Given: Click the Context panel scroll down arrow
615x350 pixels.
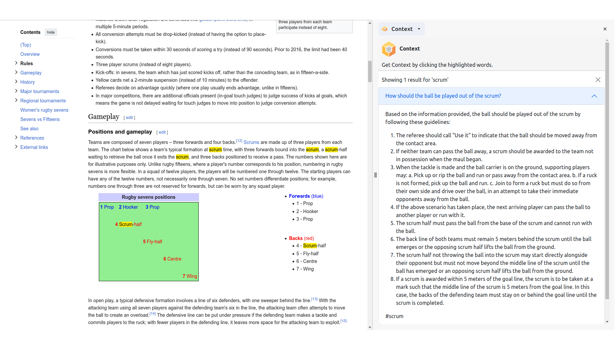Looking at the screenshot, I should point(607,322).
